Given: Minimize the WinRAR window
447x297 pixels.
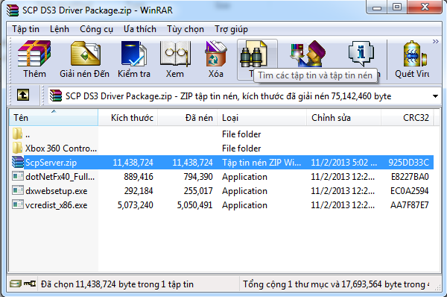Looking at the screenshot, I should [377, 7].
